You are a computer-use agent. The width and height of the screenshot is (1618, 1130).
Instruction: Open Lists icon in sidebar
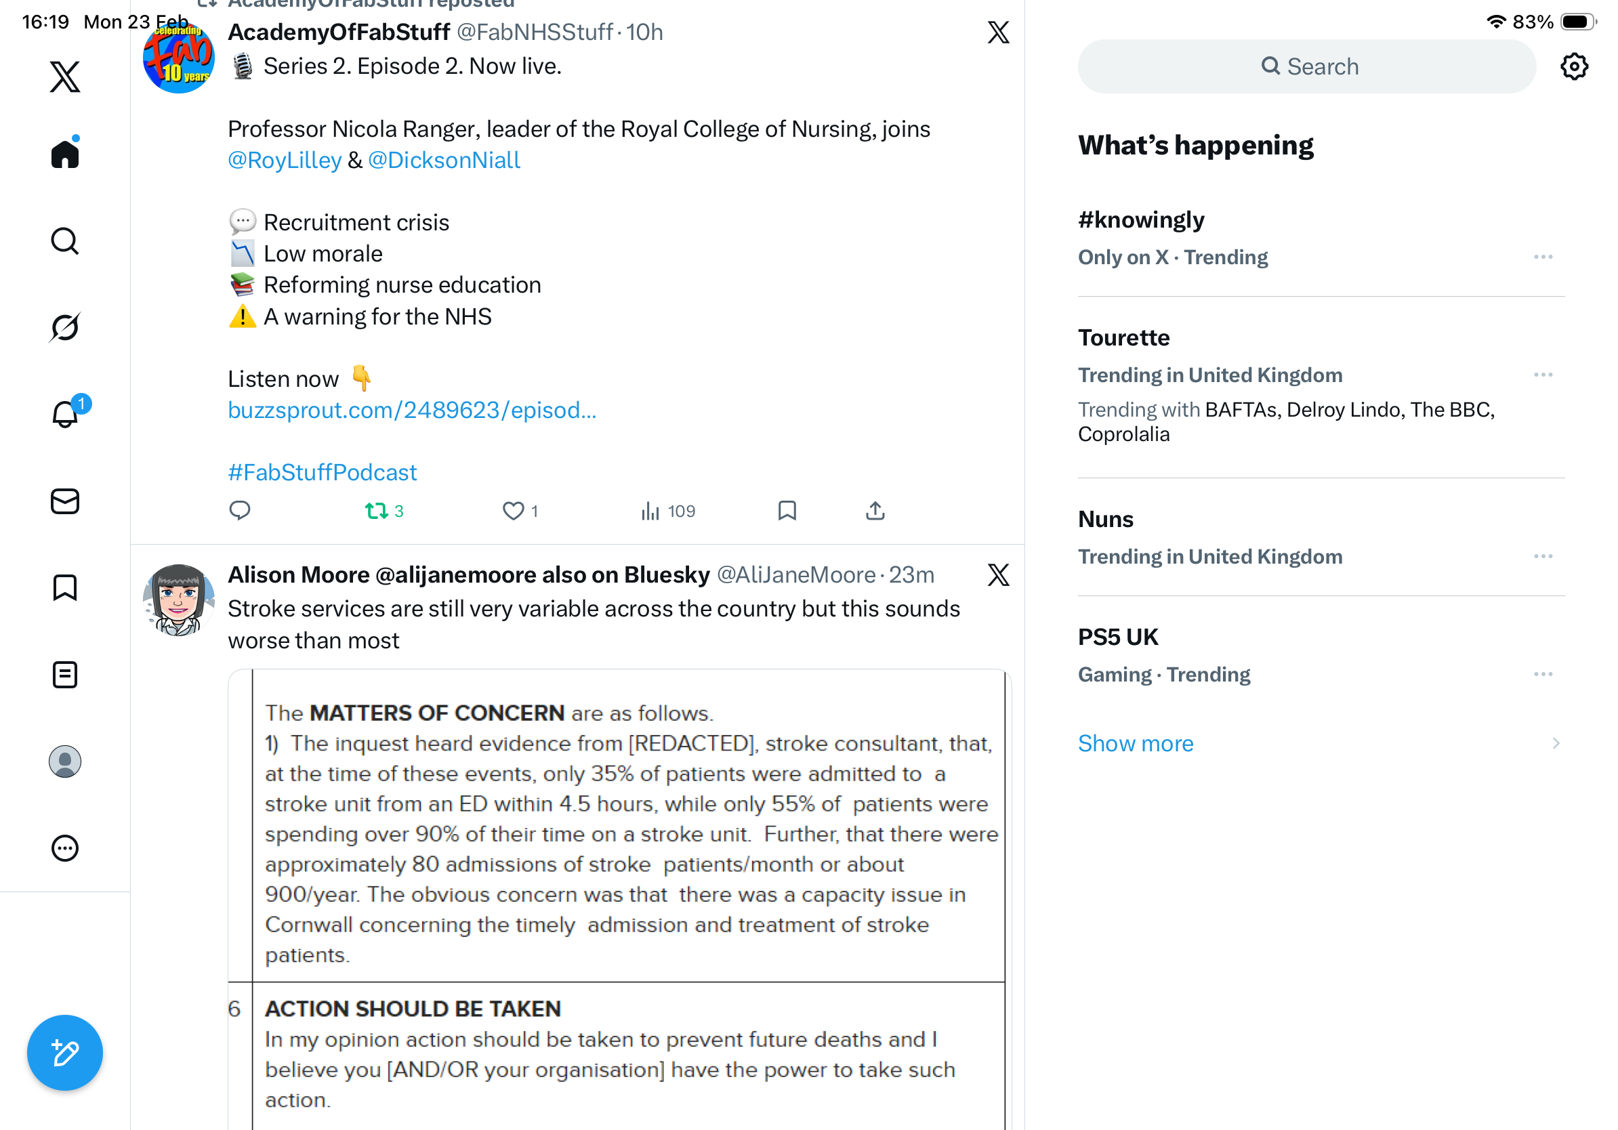(65, 674)
